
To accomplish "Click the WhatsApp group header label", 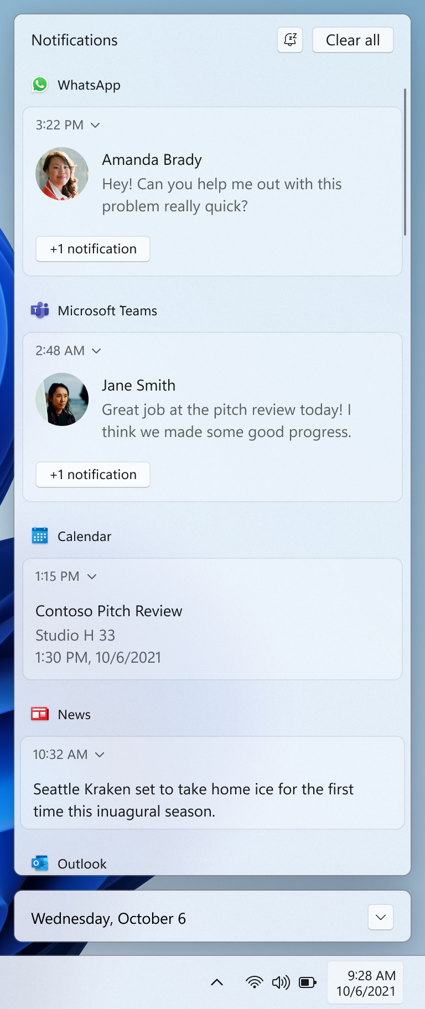I will click(89, 85).
